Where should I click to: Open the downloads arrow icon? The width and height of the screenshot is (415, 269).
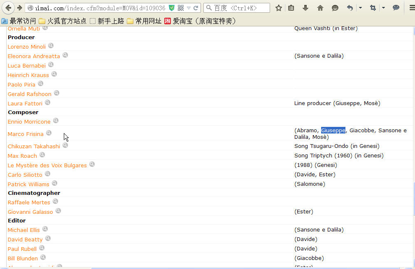coord(305,8)
